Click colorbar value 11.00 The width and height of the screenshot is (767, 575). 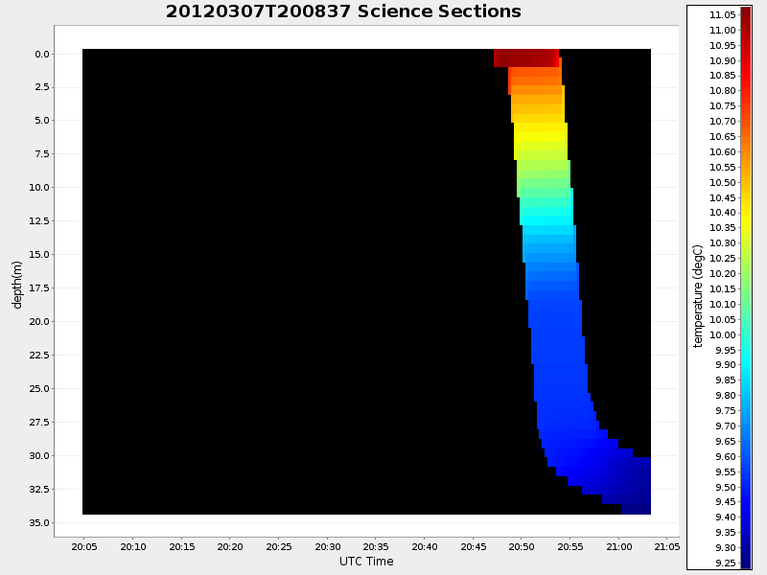coord(723,31)
